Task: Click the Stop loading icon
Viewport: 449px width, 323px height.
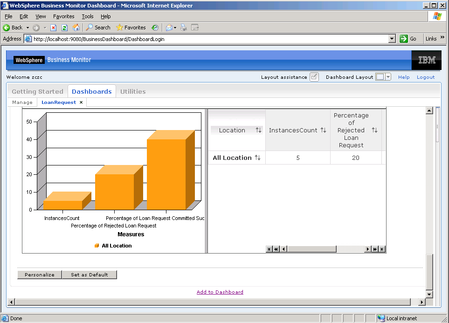Action: (x=53, y=27)
